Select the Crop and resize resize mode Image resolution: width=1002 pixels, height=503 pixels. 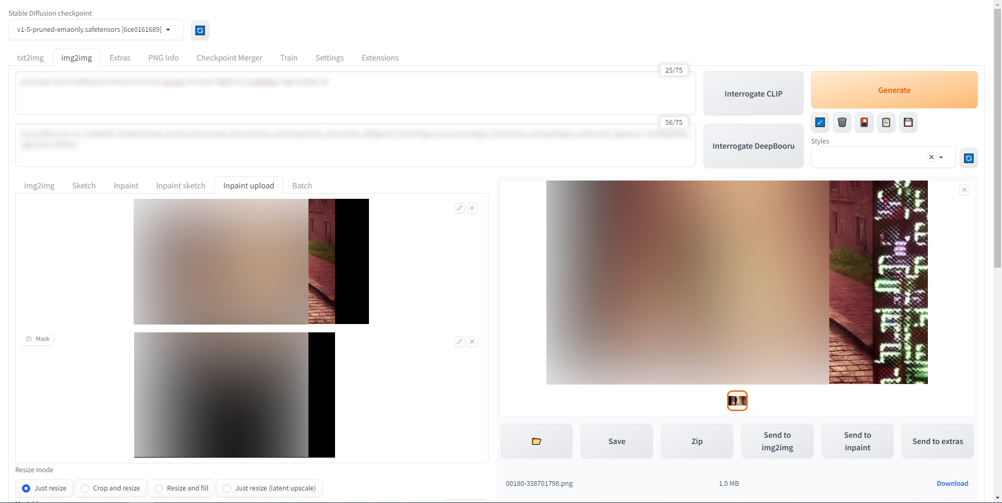pos(85,488)
